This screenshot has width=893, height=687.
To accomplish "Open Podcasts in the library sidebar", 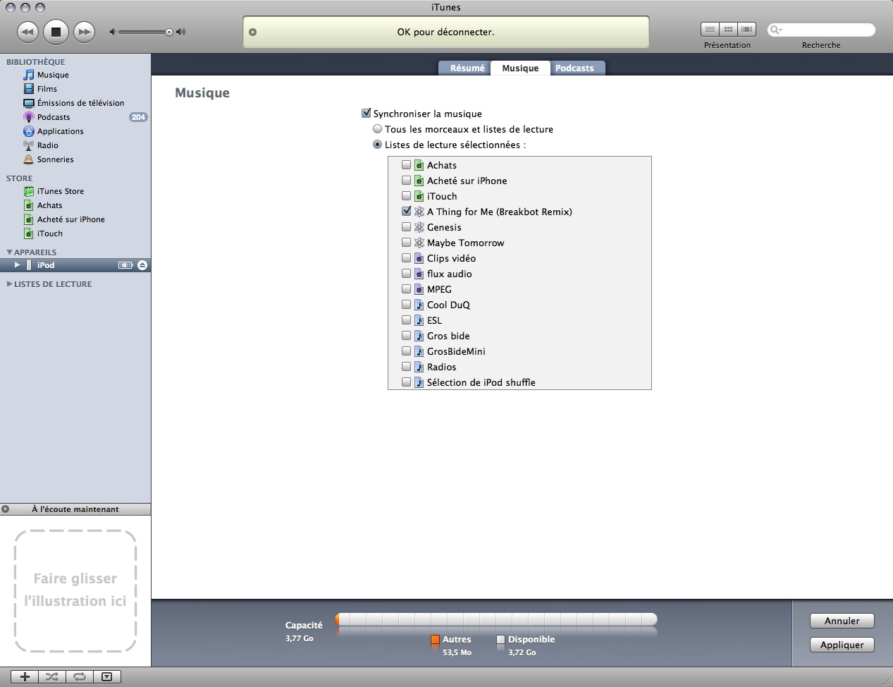I will point(54,117).
